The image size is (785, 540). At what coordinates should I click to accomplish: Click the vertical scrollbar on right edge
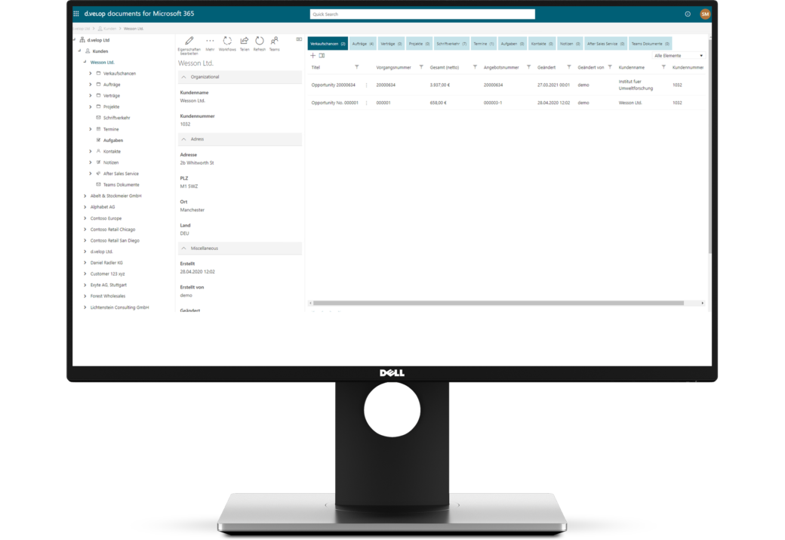coord(710,145)
